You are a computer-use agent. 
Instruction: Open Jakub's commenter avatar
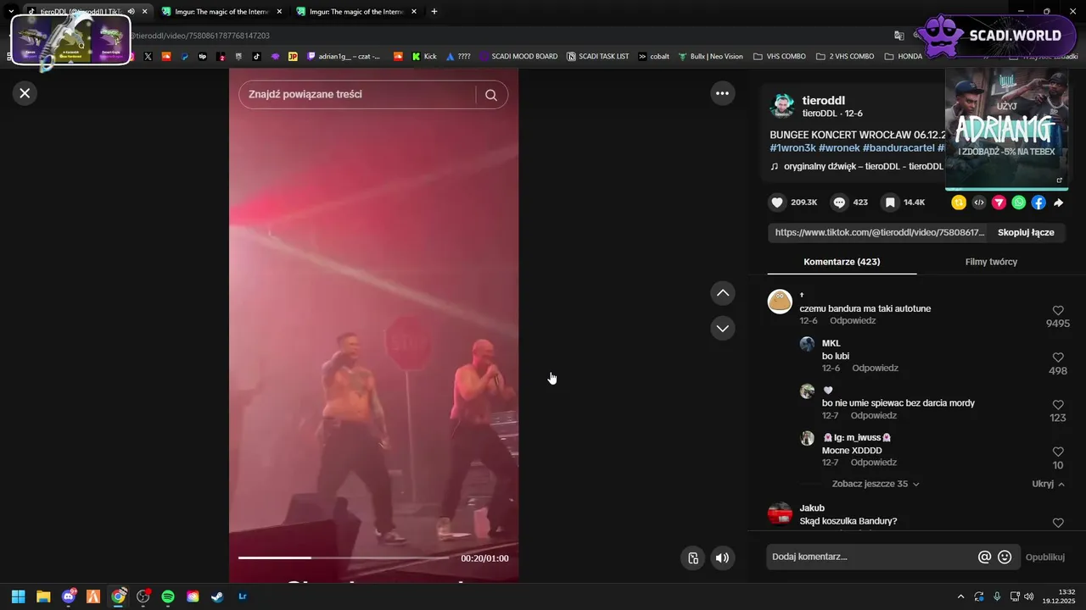(780, 513)
